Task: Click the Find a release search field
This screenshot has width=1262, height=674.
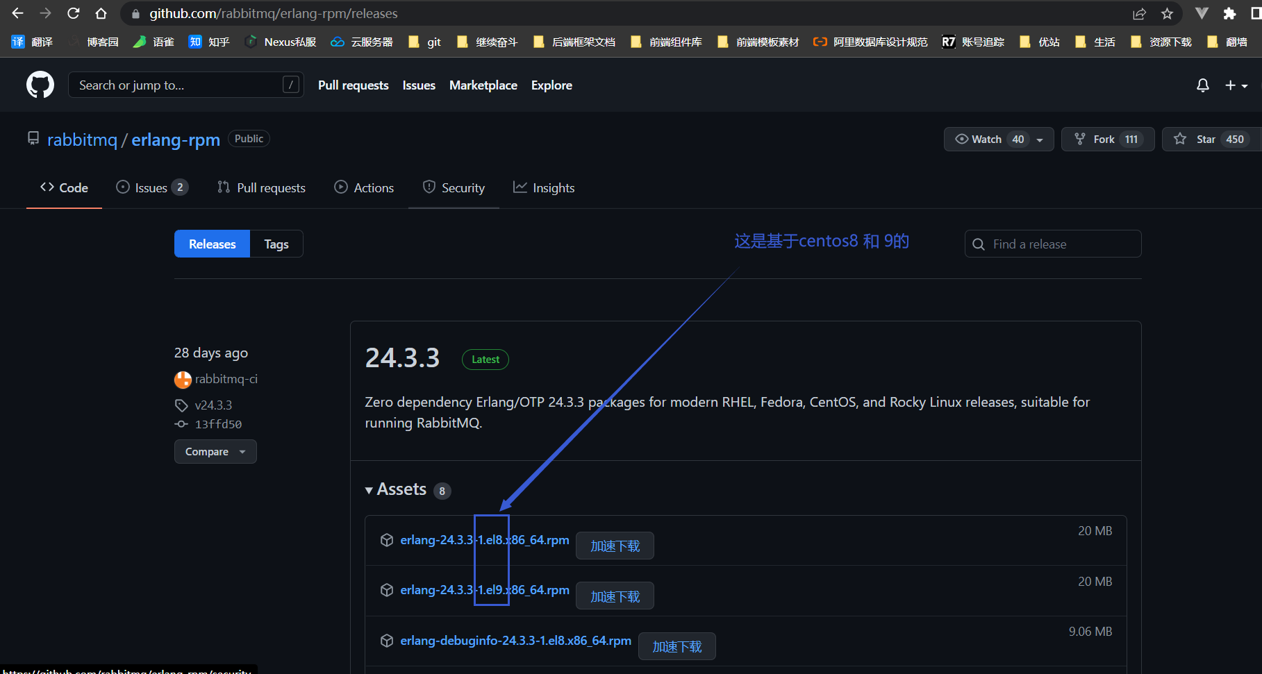Action: (x=1053, y=244)
